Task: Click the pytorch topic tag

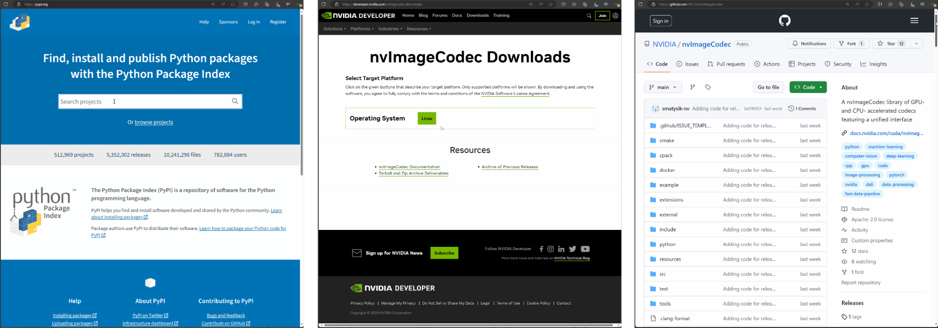Action: (896, 175)
